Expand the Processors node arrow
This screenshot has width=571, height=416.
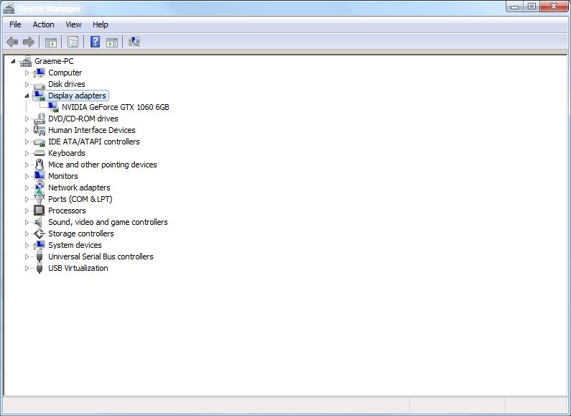coord(27,211)
